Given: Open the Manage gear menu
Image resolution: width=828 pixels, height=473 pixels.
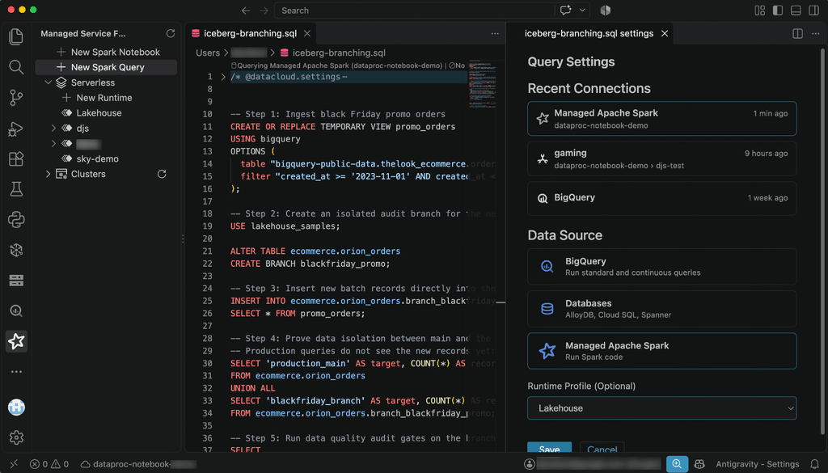Looking at the screenshot, I should [16, 437].
